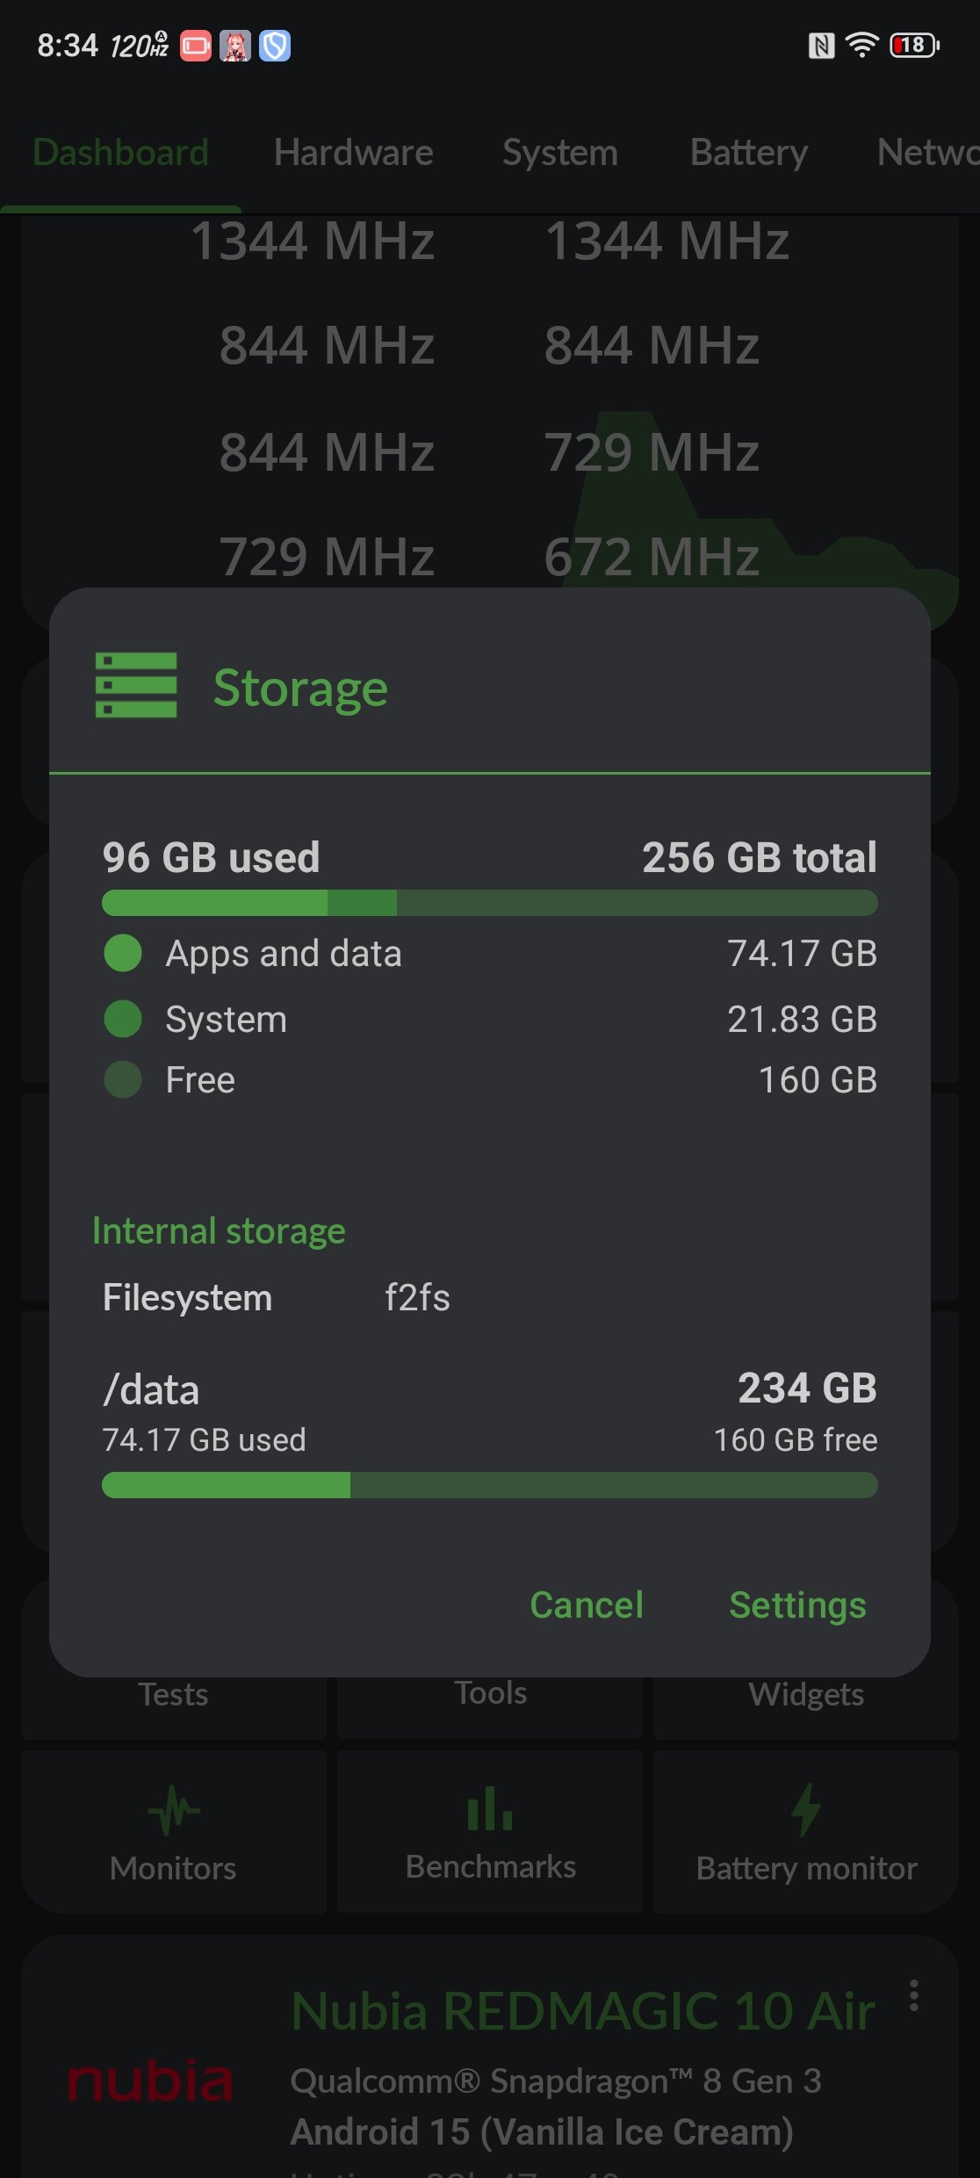This screenshot has height=2178, width=980.
Task: Tap the Nubia REDMAGIC 10 Air device title
Action: 583,2010
